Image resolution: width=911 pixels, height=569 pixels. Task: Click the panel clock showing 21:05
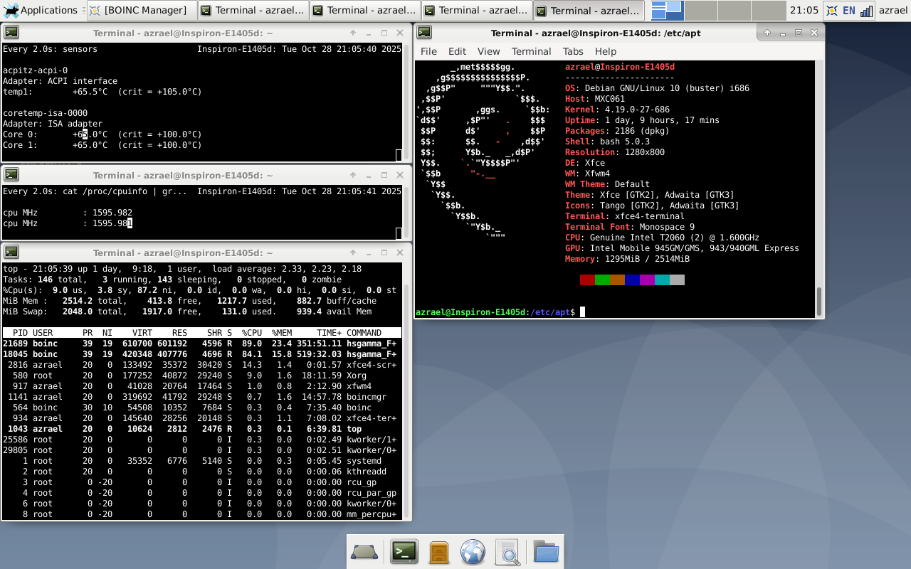[x=804, y=10]
